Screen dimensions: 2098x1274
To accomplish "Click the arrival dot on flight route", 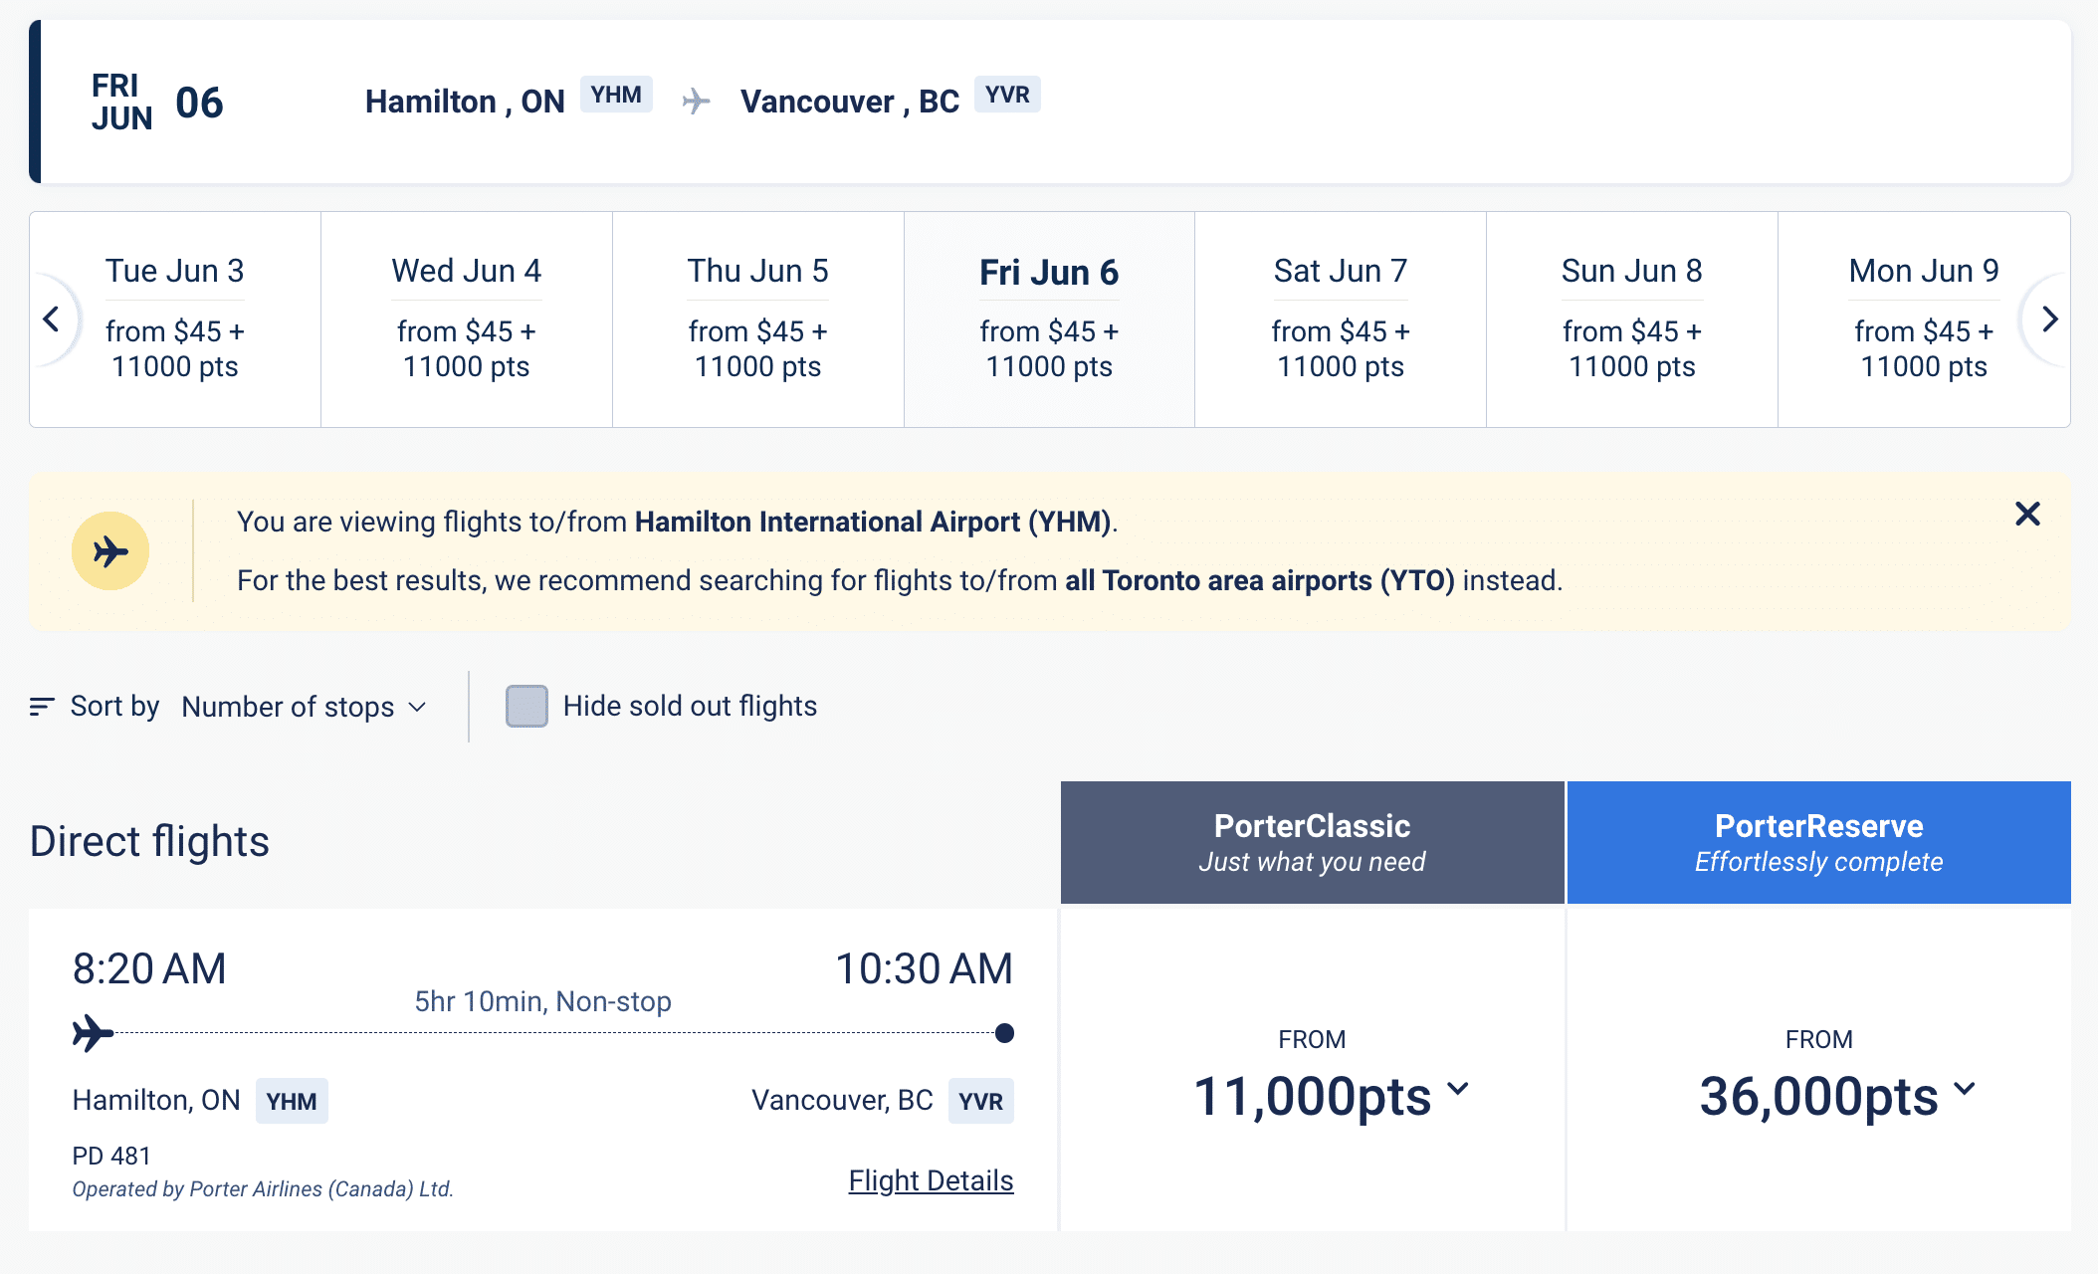I will [1004, 1033].
